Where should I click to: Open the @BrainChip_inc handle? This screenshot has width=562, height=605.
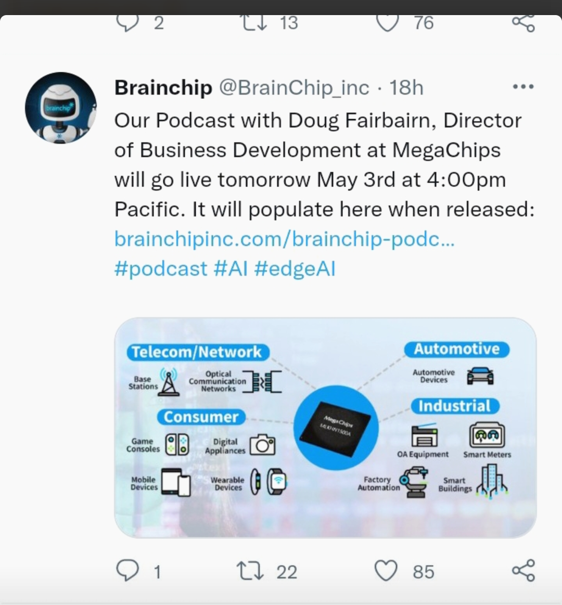point(294,87)
